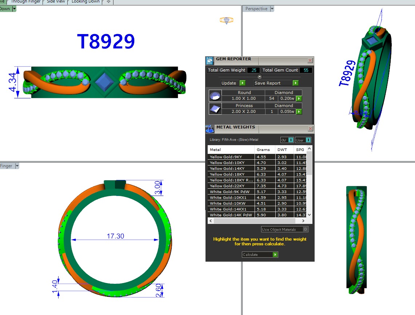
Task: Click the princess diamond gem thumbnail
Action: (x=215, y=109)
